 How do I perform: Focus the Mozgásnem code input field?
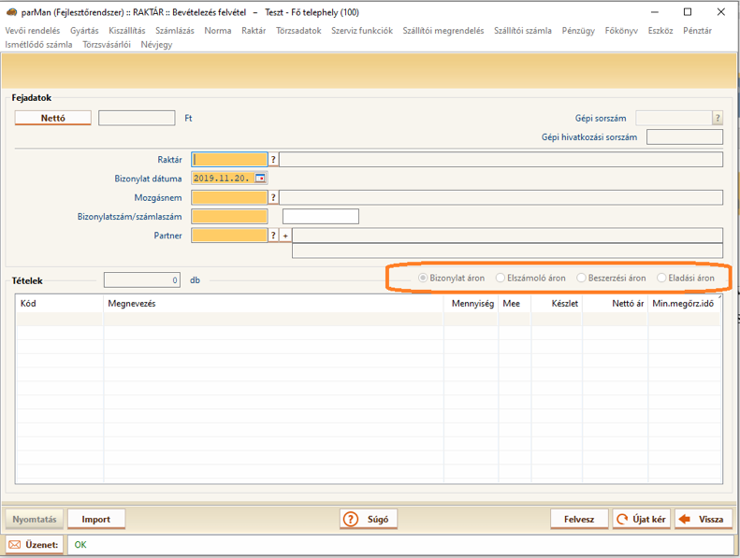click(229, 197)
